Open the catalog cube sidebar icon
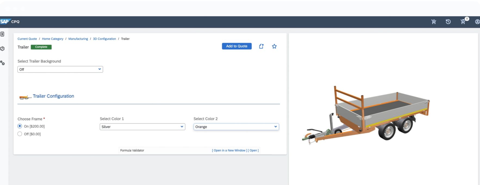The height and width of the screenshot is (185, 480). pyautogui.click(x=2, y=49)
